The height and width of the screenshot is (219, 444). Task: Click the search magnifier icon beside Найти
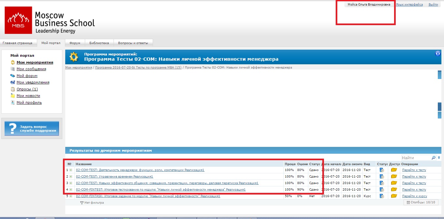[434, 158]
